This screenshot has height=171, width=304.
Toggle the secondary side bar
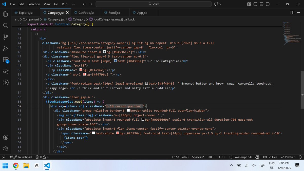pos(268,4)
